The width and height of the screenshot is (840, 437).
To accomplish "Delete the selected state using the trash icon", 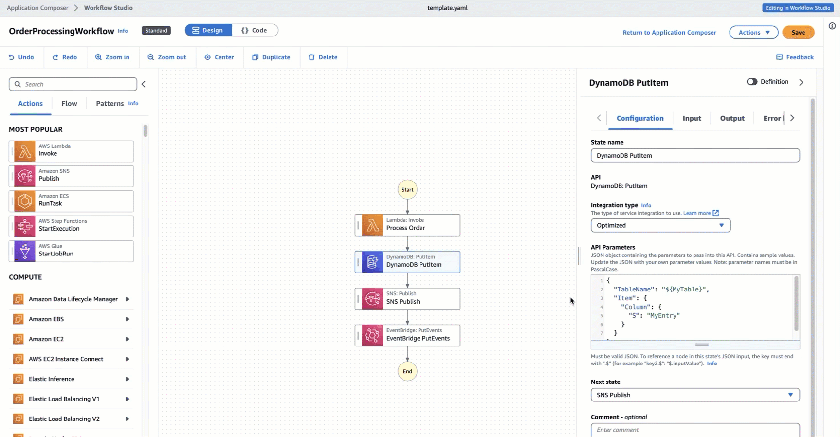I will point(311,57).
